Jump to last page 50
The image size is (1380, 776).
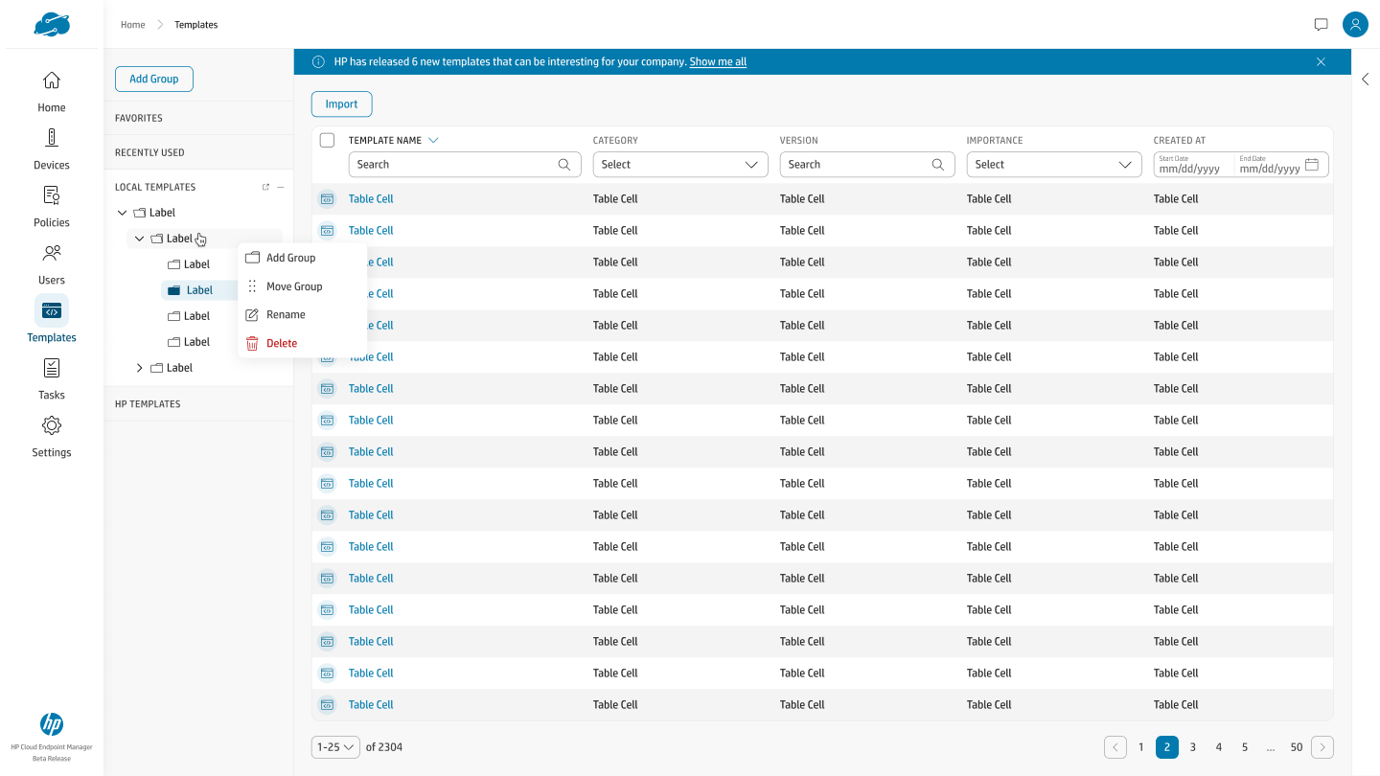click(1297, 747)
